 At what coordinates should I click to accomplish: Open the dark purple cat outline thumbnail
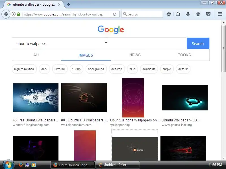point(36,148)
